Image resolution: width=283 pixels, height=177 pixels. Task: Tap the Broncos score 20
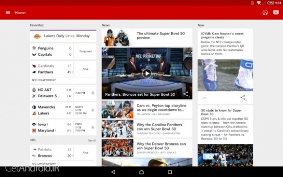tap(69, 155)
